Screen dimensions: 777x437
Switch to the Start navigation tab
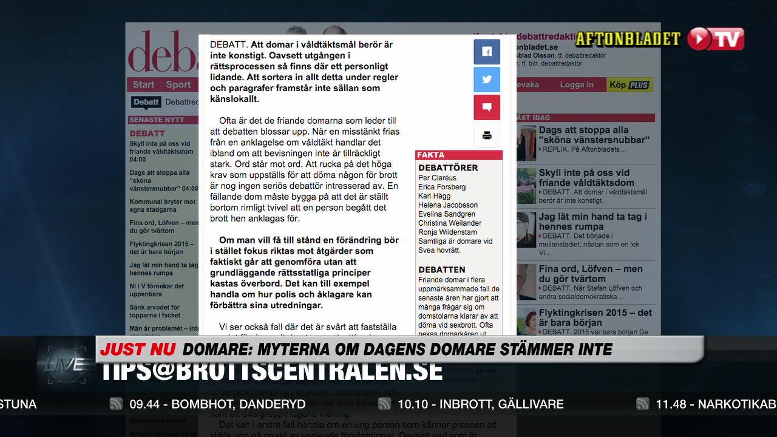tap(143, 84)
